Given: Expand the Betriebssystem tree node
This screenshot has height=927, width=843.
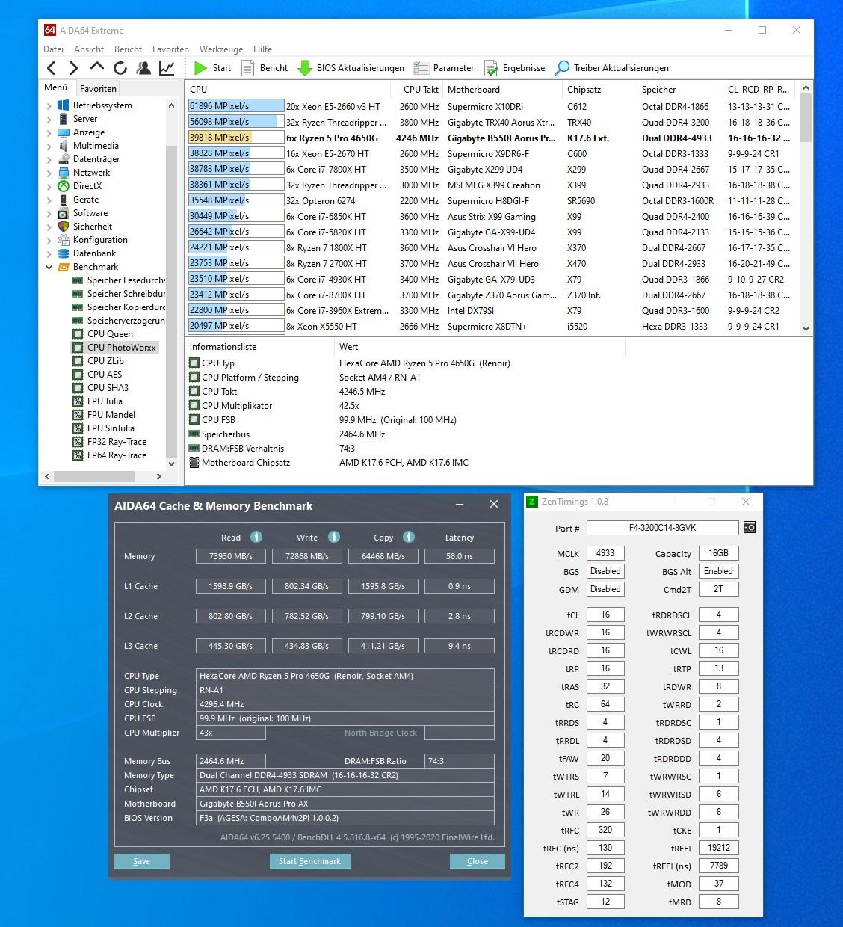Looking at the screenshot, I should [x=49, y=106].
